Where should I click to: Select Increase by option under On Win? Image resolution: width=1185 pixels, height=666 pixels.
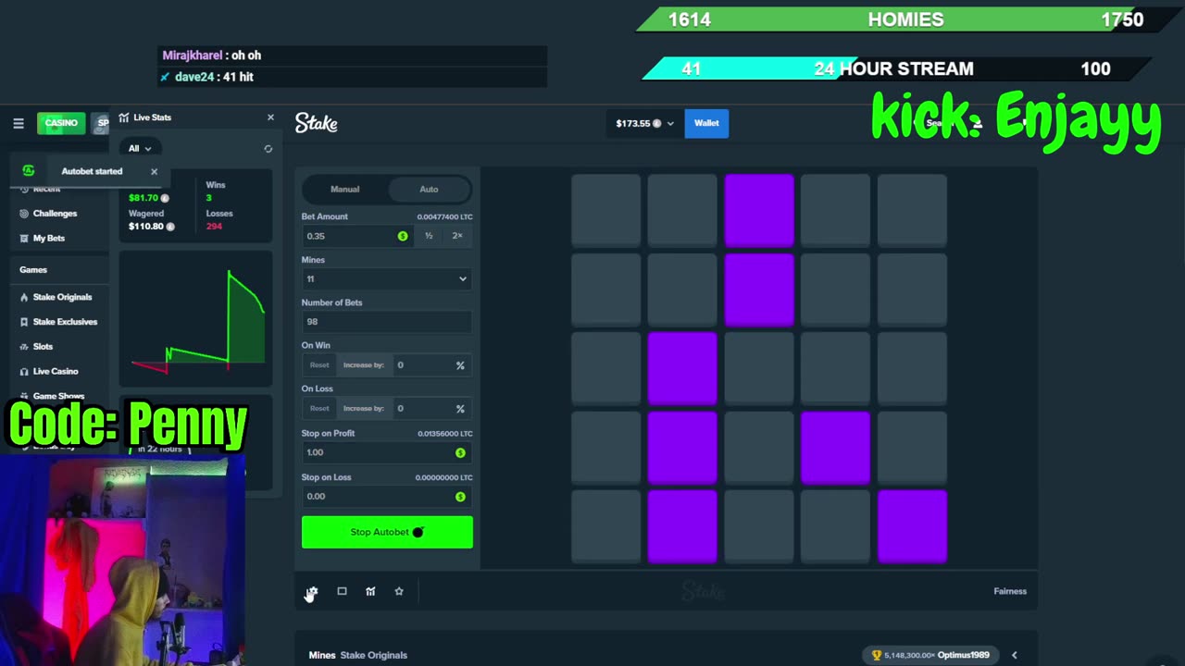364,365
